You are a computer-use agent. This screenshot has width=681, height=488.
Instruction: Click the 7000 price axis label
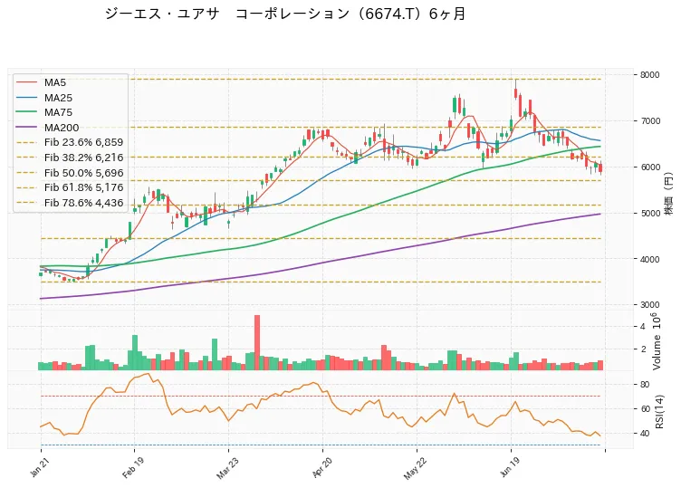pyautogui.click(x=649, y=120)
